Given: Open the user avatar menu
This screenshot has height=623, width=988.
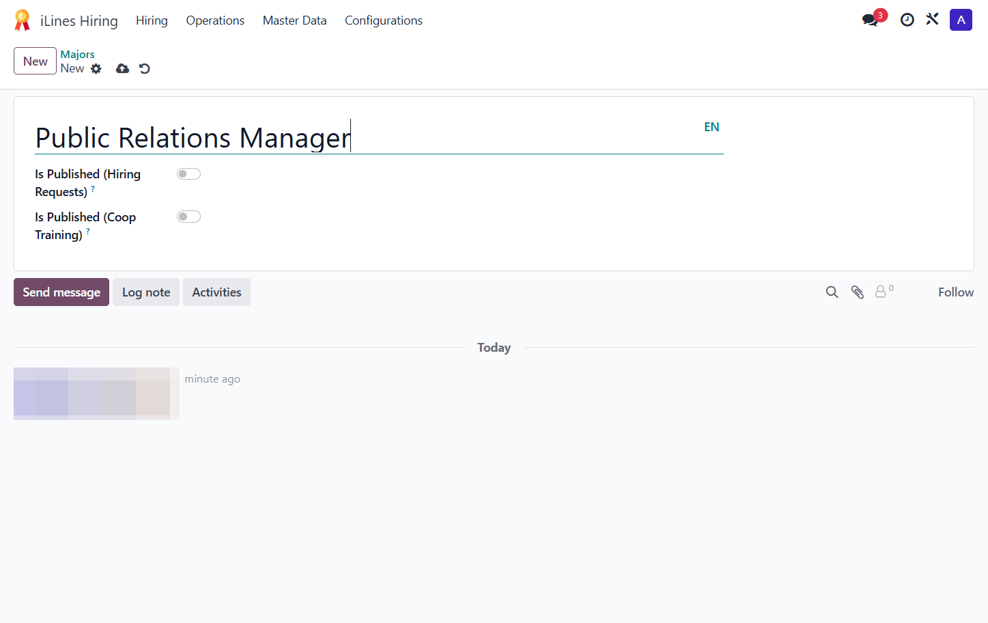Looking at the screenshot, I should 961,20.
